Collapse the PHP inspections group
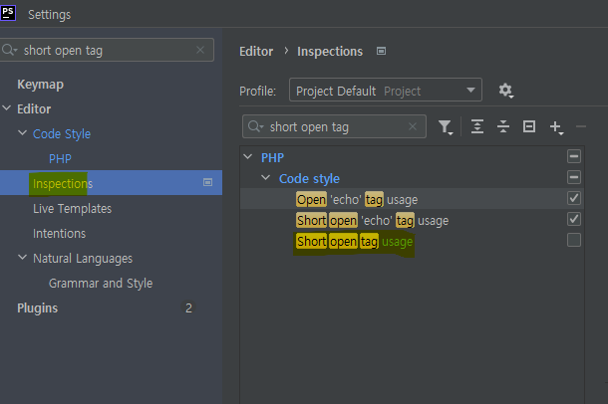608x404 pixels. pos(248,157)
